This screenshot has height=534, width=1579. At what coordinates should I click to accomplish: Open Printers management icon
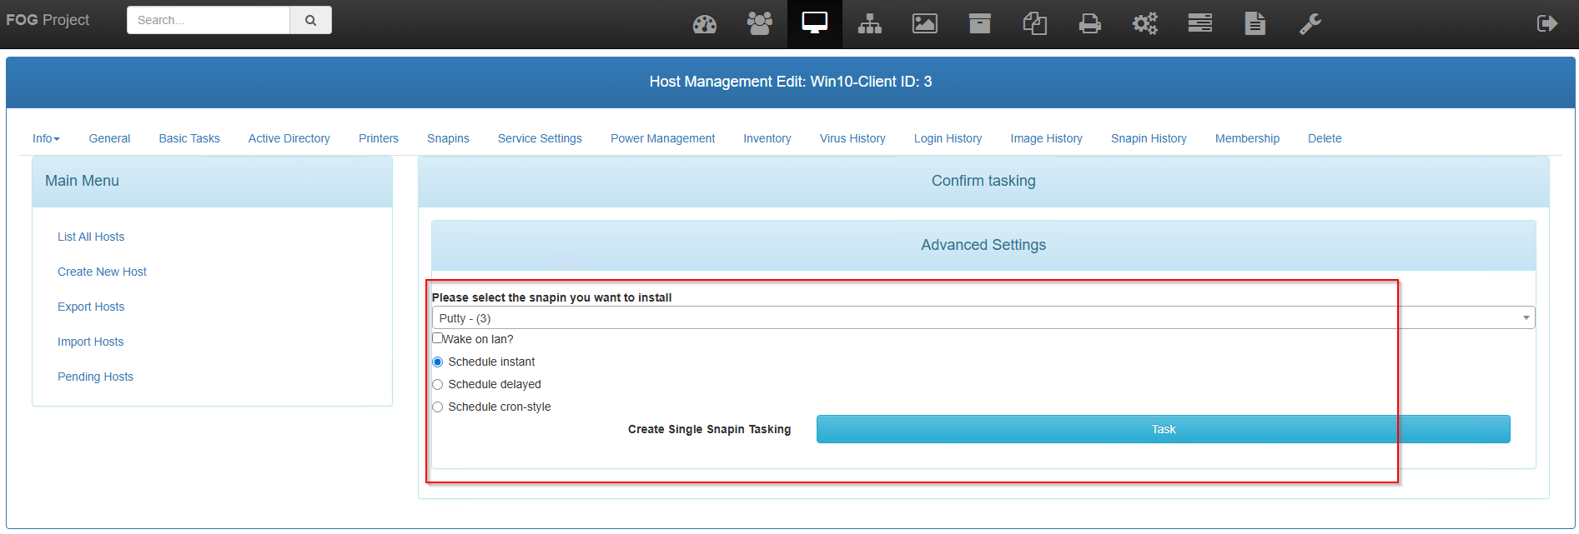click(x=1089, y=24)
